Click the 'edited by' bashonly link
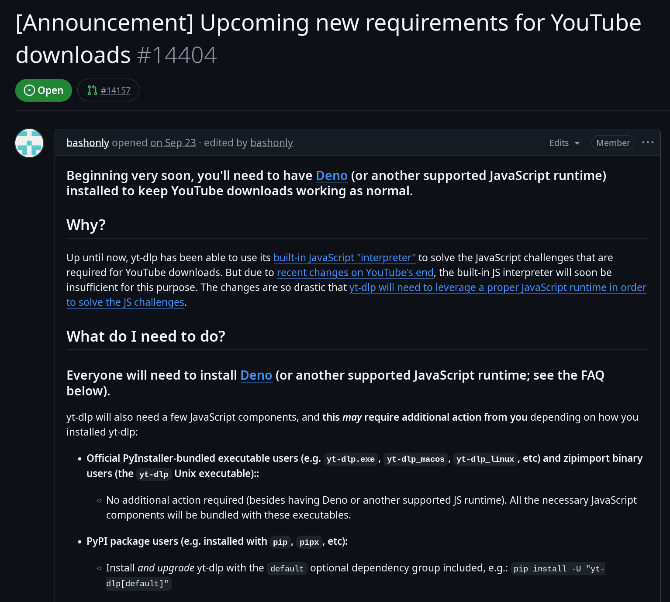Image resolution: width=670 pixels, height=602 pixels. 271,143
